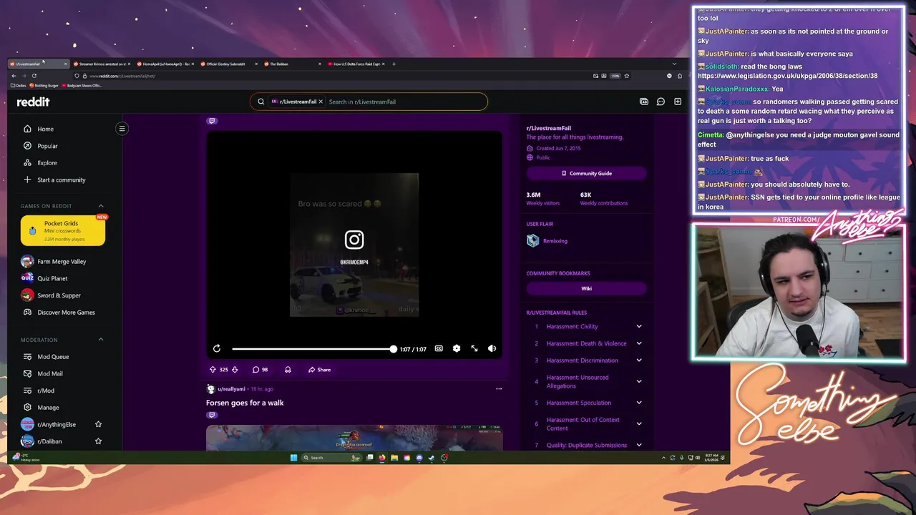Reload the page in the browser
Viewport: 916px width, 515px height.
click(x=34, y=76)
